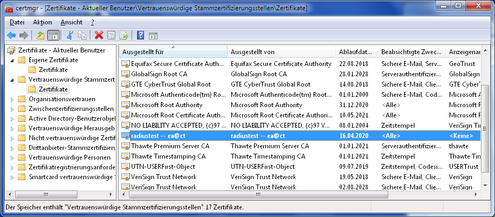This screenshot has width=495, height=217.
Task: Toggle console tree show/hide button
Action: click(54, 35)
